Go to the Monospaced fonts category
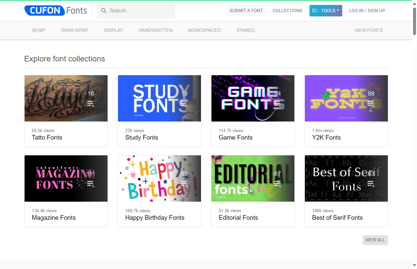 click(x=204, y=30)
